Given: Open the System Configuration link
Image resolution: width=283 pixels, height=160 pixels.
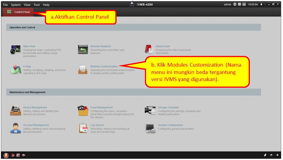Looking at the screenshot, I should (x=170, y=125).
